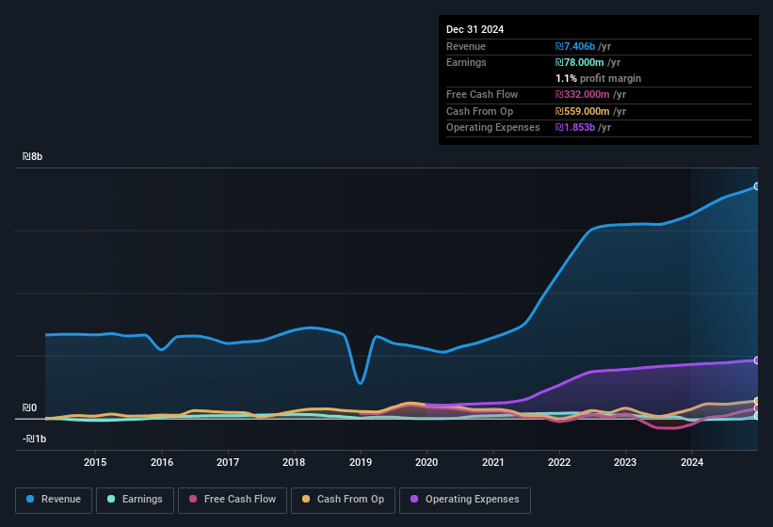This screenshot has height=527, width=773.
Task: Click the Operating Expenses label in tooltip
Action: [493, 127]
